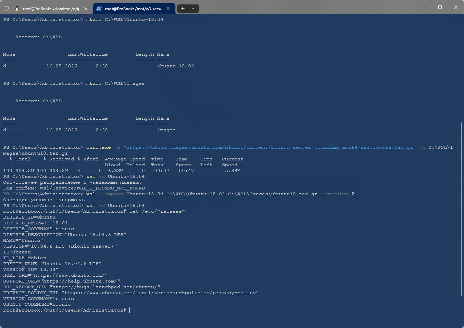Click the 'Отсутствует распределение' error message
The width and height of the screenshot is (464, 328).
[x=72, y=182]
